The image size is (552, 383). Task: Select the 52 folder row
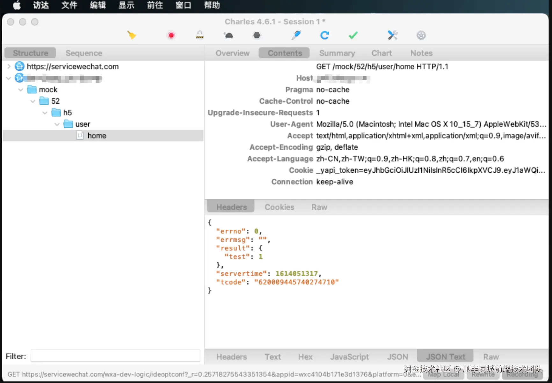click(x=103, y=101)
